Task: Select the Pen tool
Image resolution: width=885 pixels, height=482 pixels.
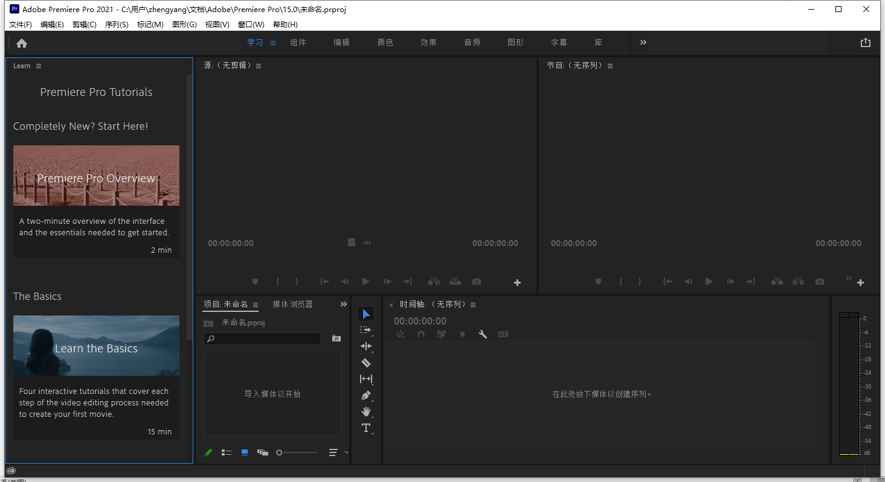Action: (366, 396)
